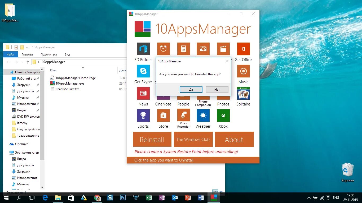The image size is (362, 203).
Task: Select the 10AppsMa... folder on the desktop
Action: tap(10, 13)
